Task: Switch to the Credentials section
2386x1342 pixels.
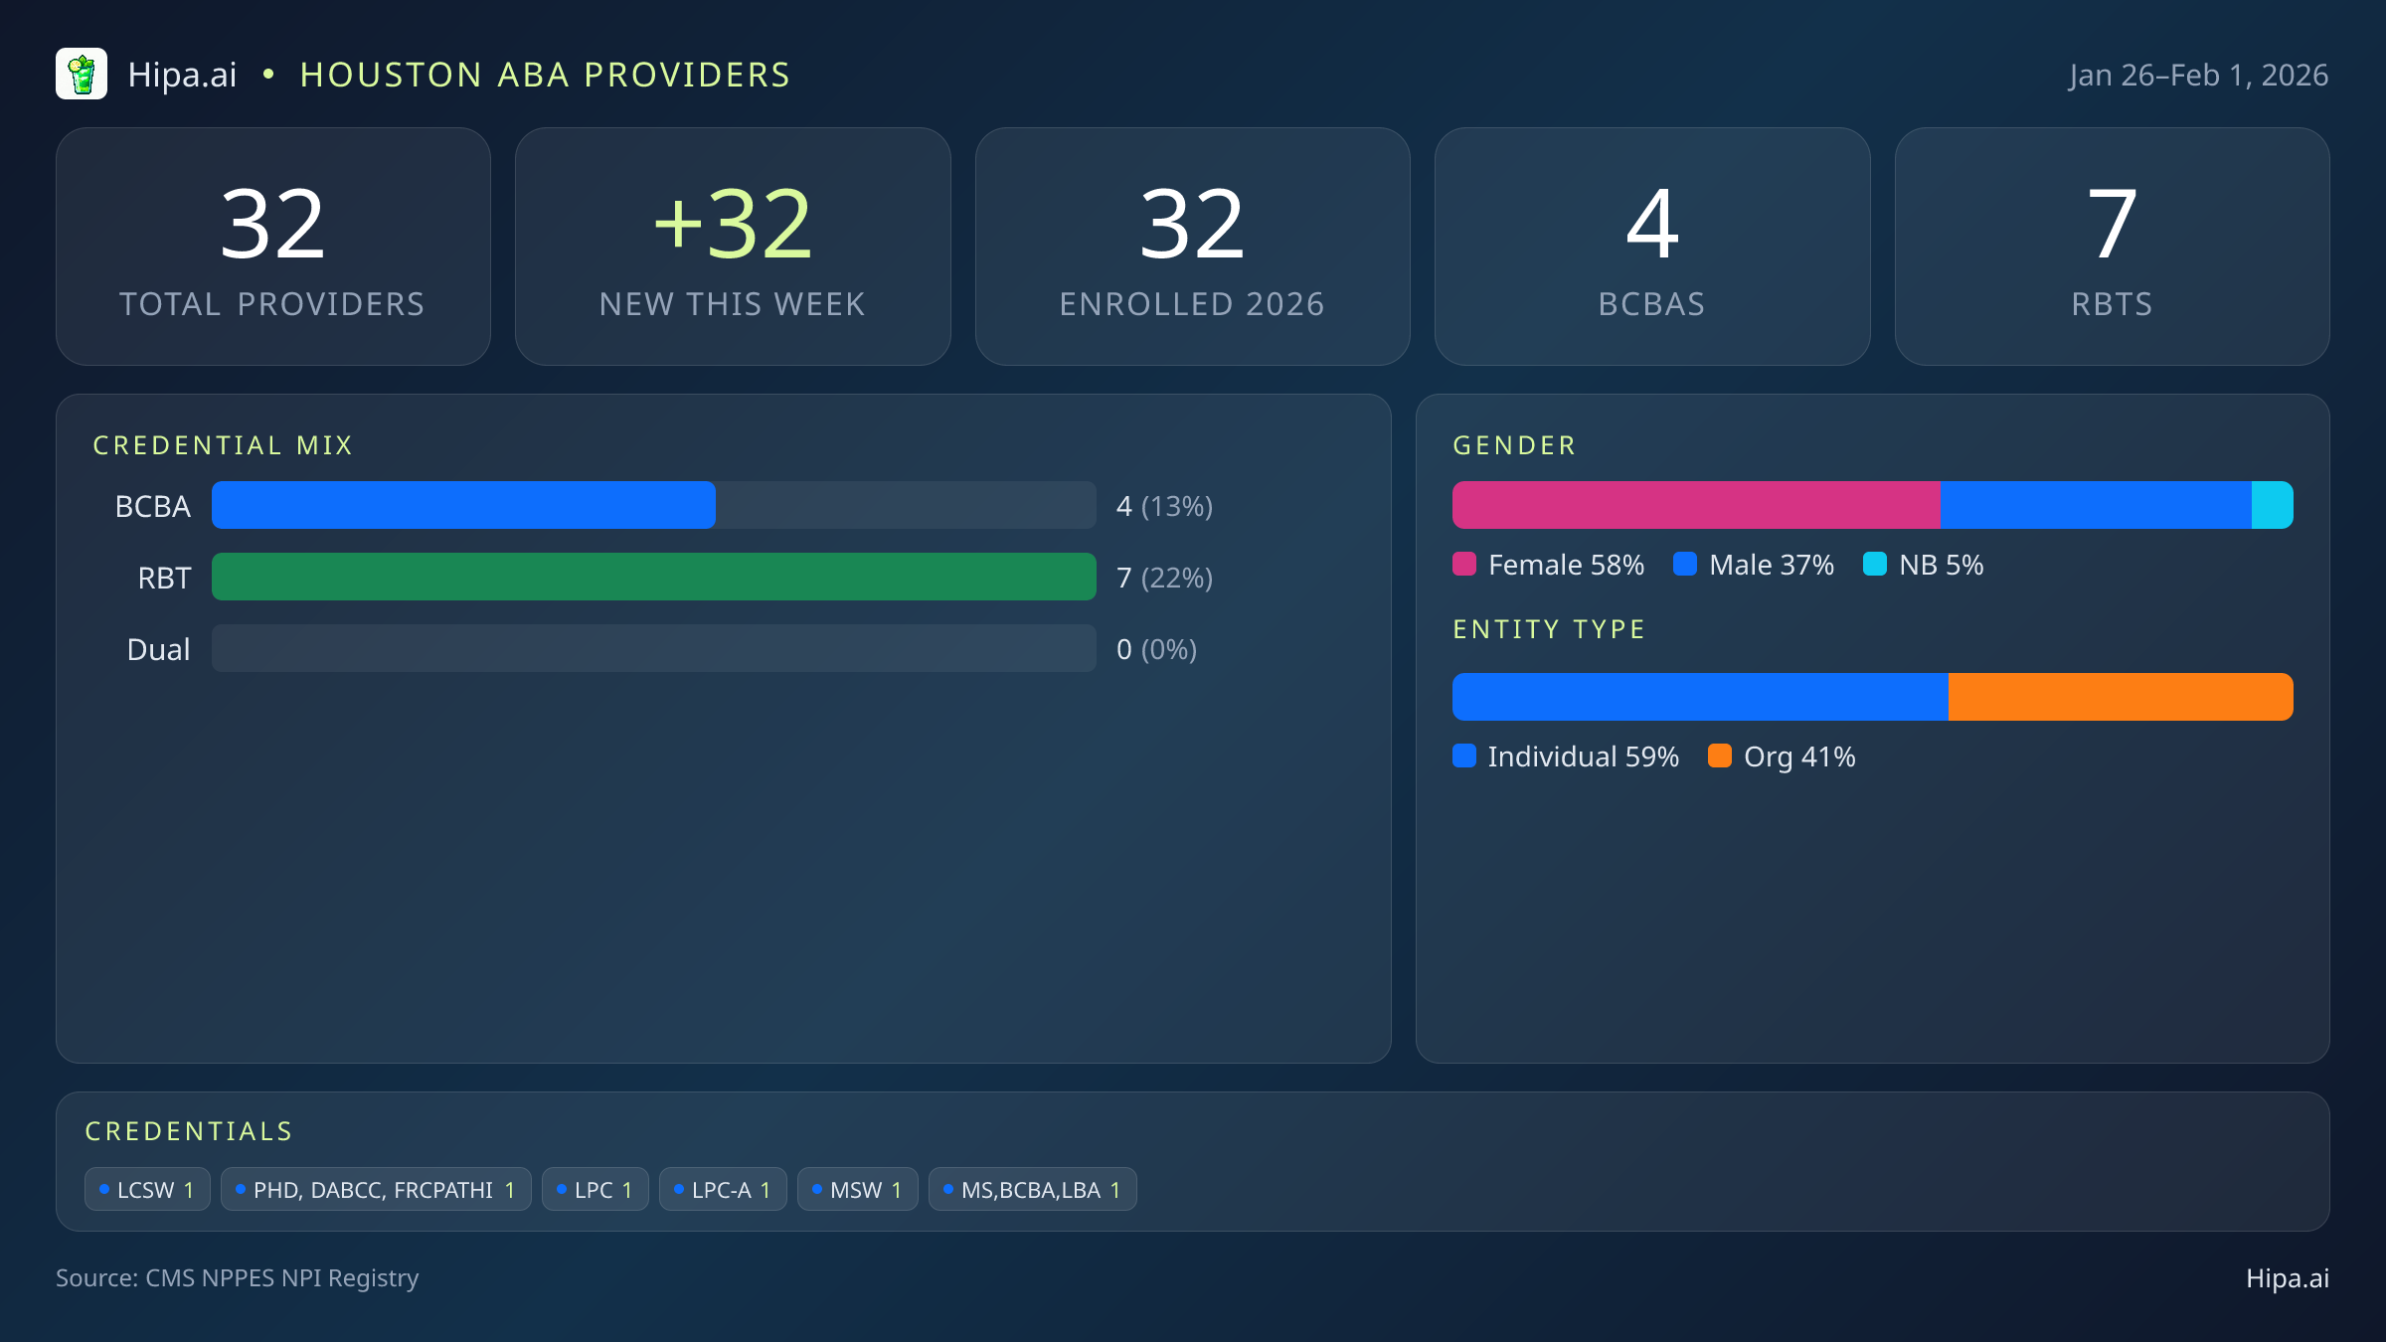Action: (x=189, y=1130)
